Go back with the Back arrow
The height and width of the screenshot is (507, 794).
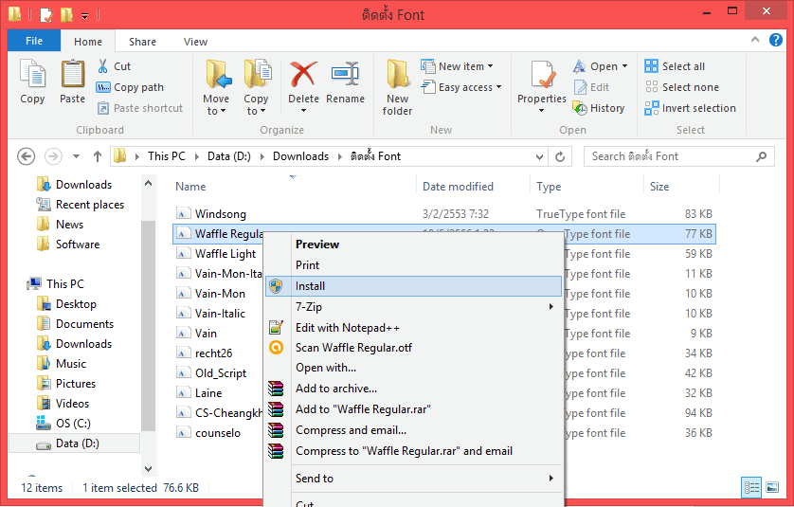[x=27, y=156]
